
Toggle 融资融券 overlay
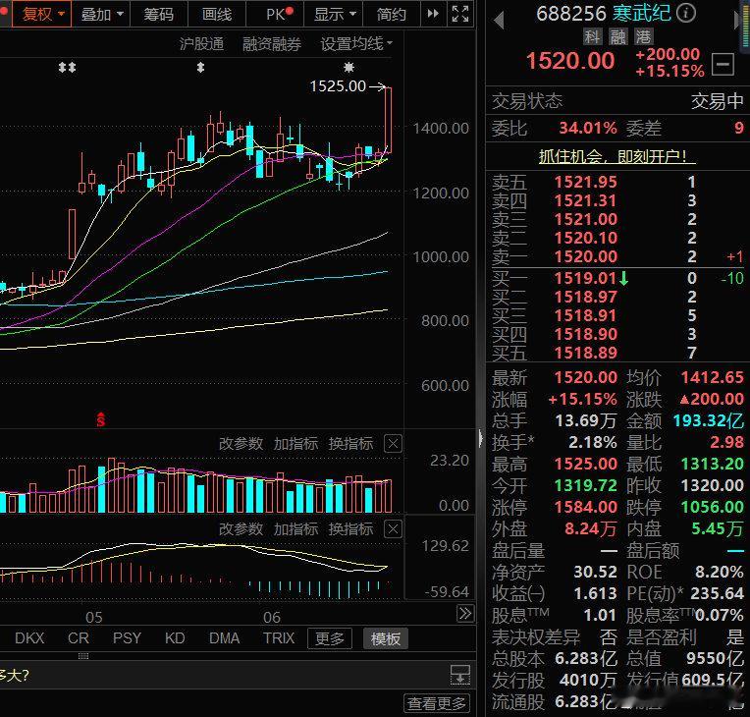tap(272, 44)
